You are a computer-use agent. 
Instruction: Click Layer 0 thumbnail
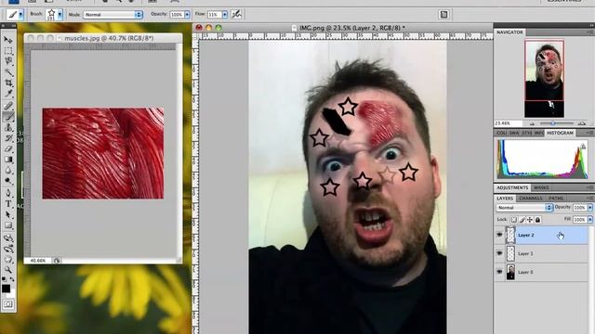point(510,272)
